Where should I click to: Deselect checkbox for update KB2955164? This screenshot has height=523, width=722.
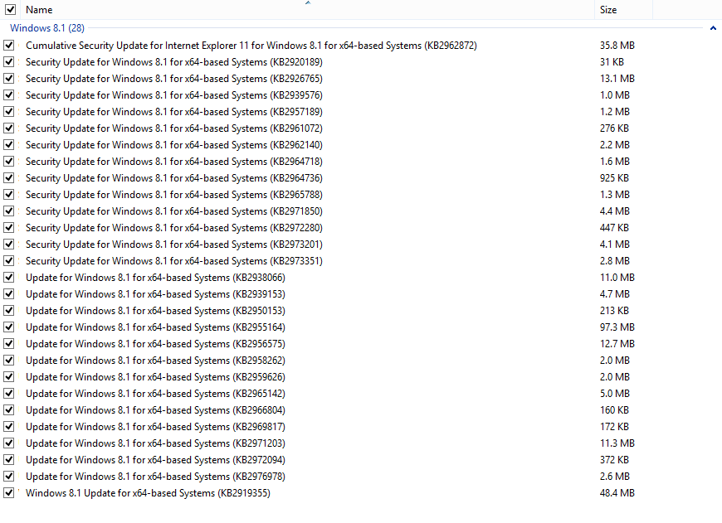9,327
